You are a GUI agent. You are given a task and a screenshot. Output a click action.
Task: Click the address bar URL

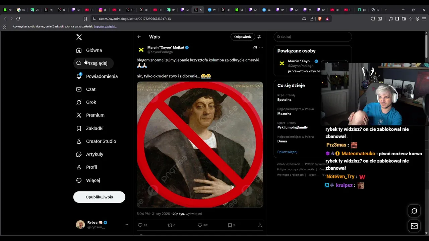pyautogui.click(x=135, y=19)
